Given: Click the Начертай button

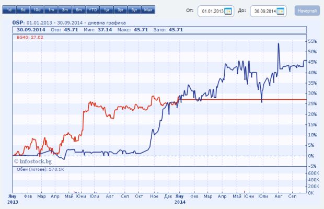Looking at the screenshot, I should [x=307, y=11].
